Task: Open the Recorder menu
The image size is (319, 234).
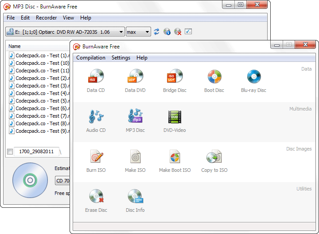Action: click(x=46, y=18)
